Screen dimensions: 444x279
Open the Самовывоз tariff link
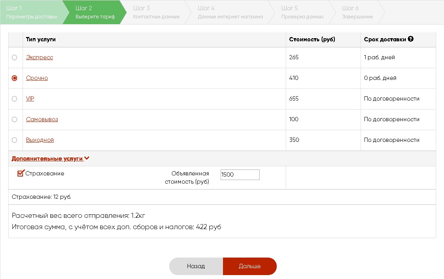point(42,119)
